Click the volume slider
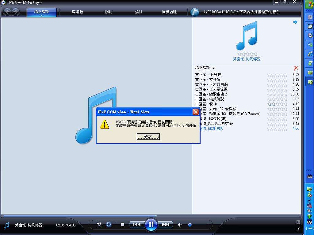Image resolution: width=314 pixels, height=235 pixels. click(198, 225)
